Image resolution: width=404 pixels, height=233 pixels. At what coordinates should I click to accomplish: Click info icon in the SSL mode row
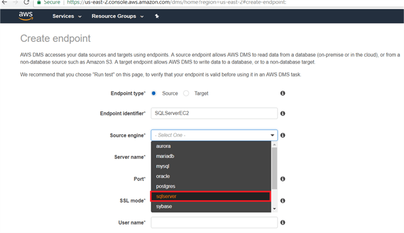click(283, 200)
